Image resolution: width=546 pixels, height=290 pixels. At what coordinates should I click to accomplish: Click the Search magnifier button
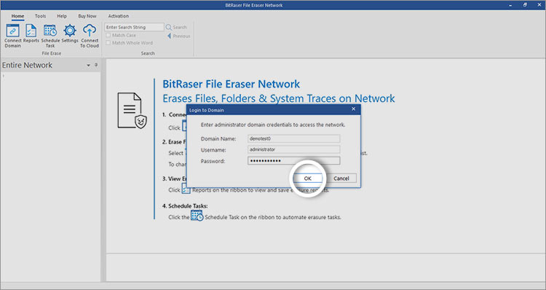coord(176,27)
